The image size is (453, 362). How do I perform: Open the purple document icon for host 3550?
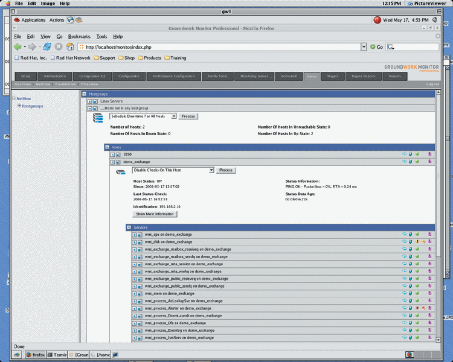pyautogui.click(x=430, y=154)
